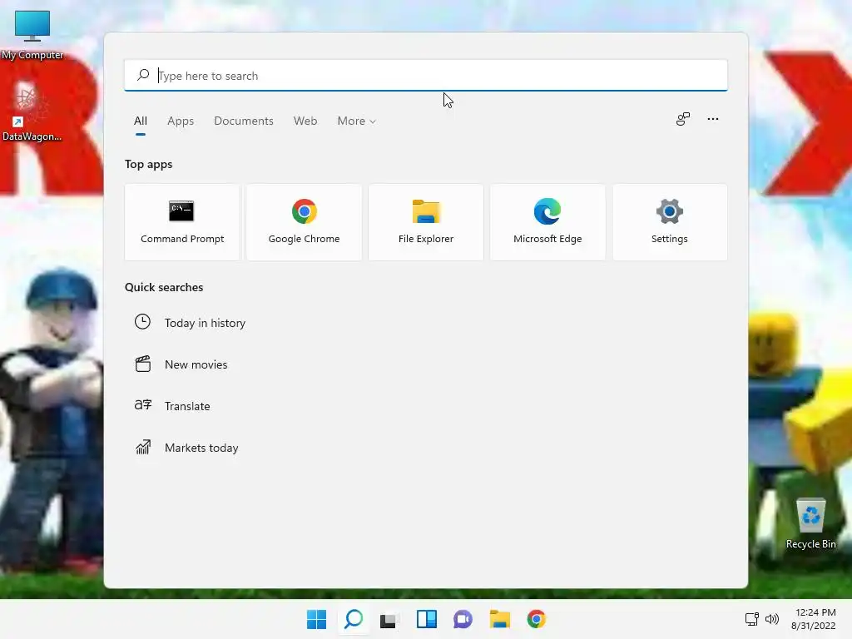Click the magnifier icon in search box
This screenshot has height=639, width=852.
pyautogui.click(x=143, y=75)
